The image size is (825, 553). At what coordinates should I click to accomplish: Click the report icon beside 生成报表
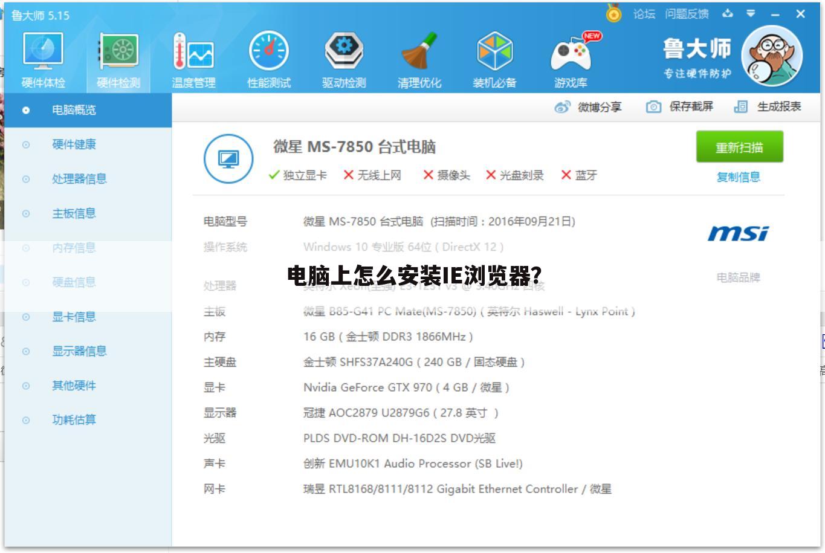740,107
